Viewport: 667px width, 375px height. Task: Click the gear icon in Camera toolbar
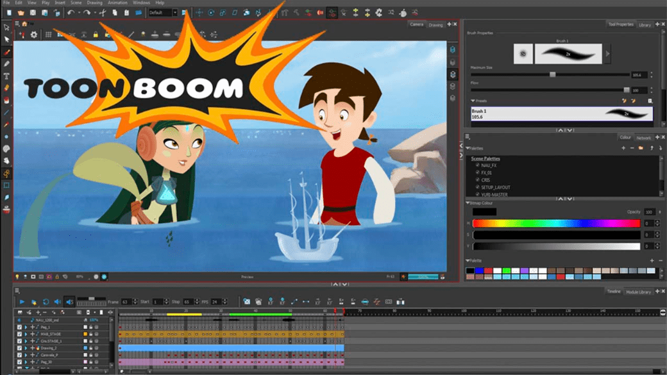(x=34, y=35)
